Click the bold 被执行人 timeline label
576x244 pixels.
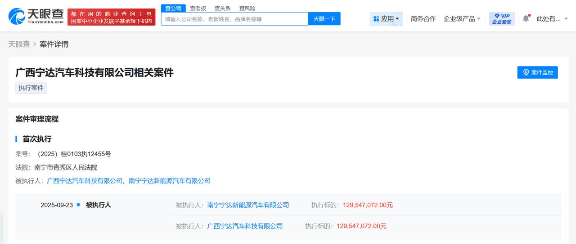click(98, 205)
